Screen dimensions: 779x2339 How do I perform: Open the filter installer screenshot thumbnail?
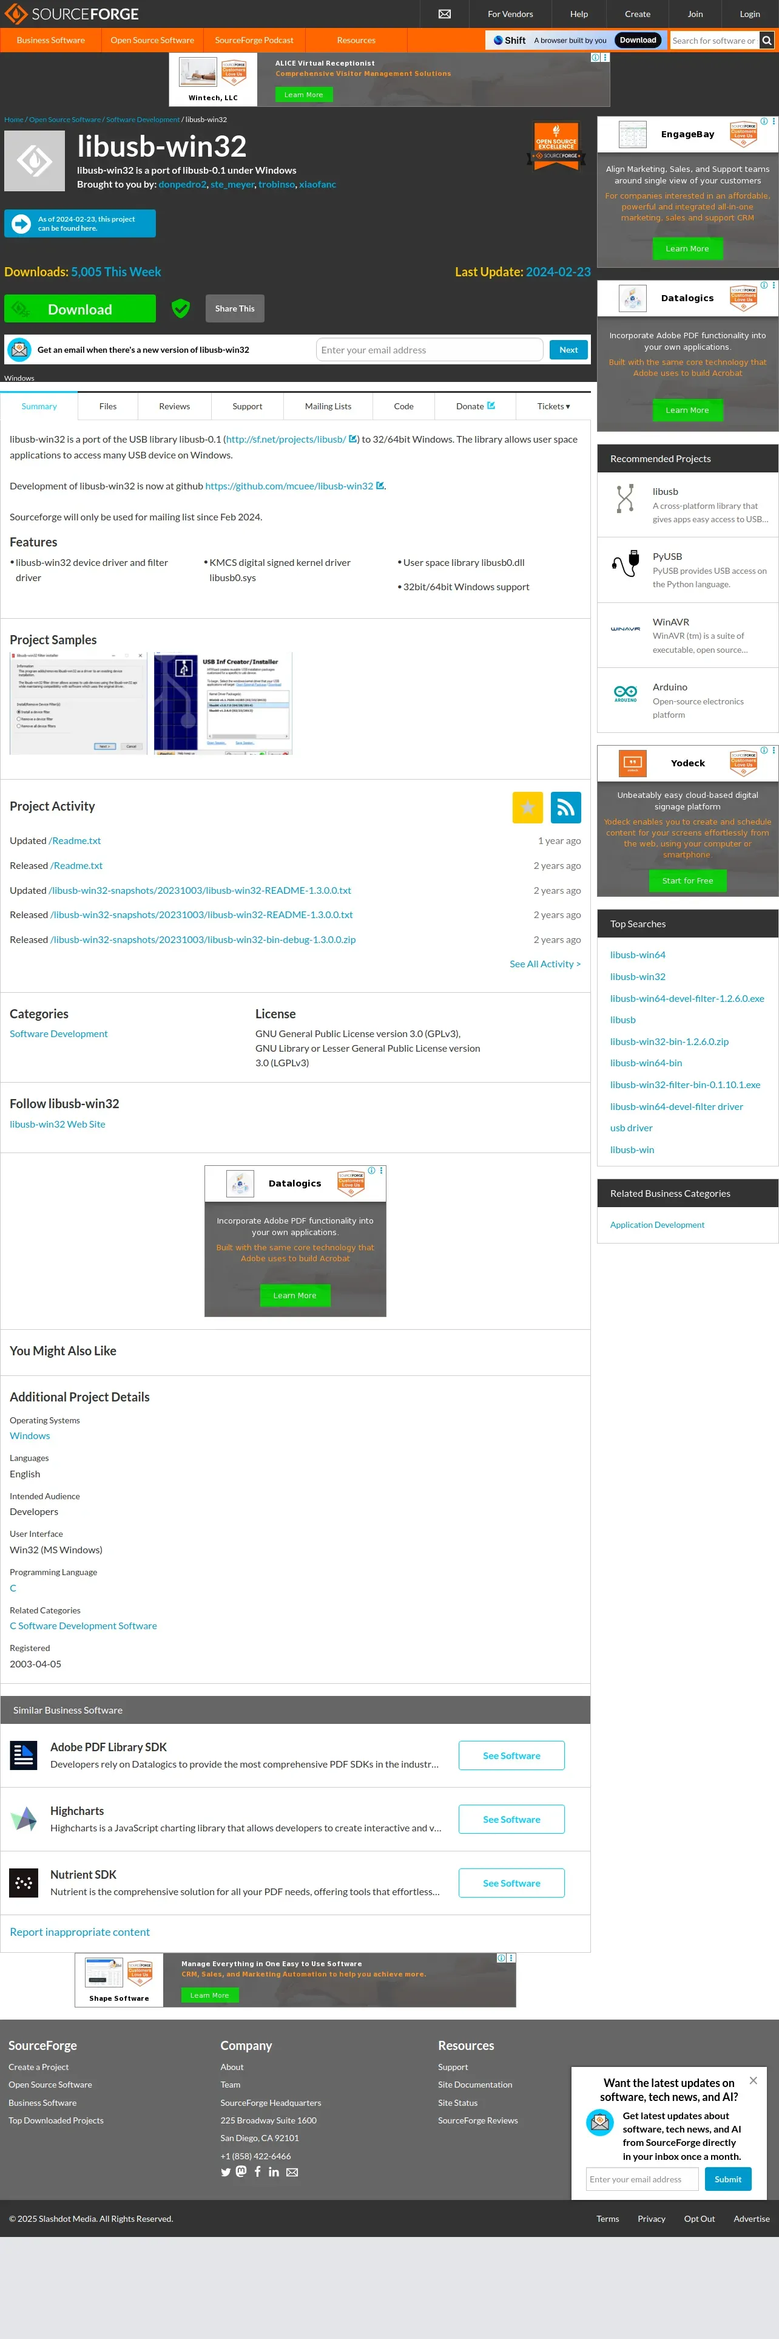(78, 703)
